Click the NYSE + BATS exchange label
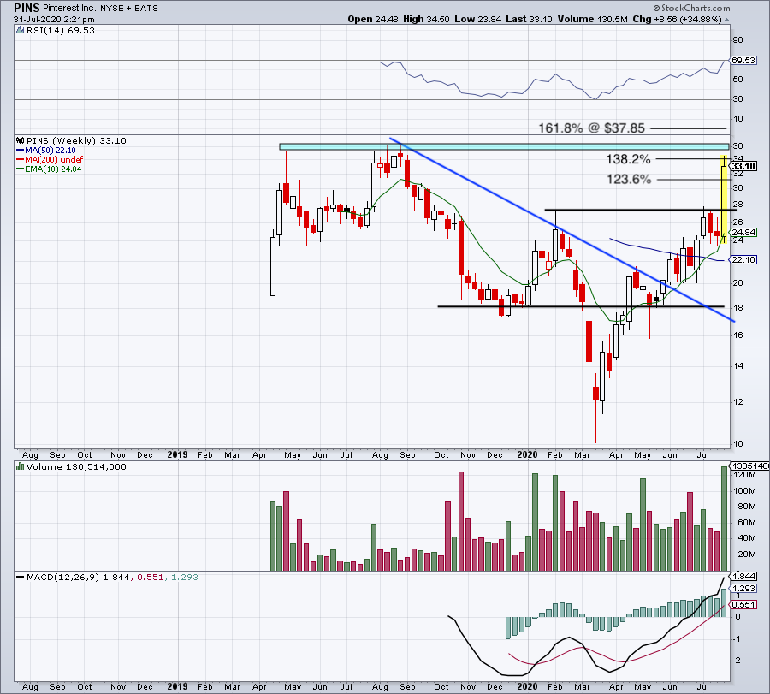This screenshot has height=694, width=770. [x=129, y=9]
